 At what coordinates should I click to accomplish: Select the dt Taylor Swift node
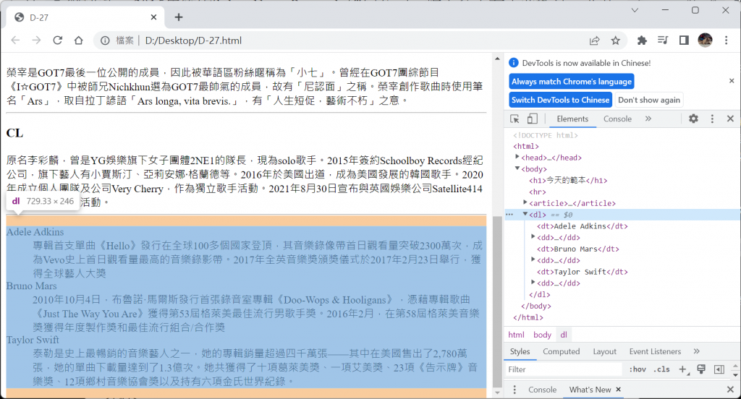[583, 272]
